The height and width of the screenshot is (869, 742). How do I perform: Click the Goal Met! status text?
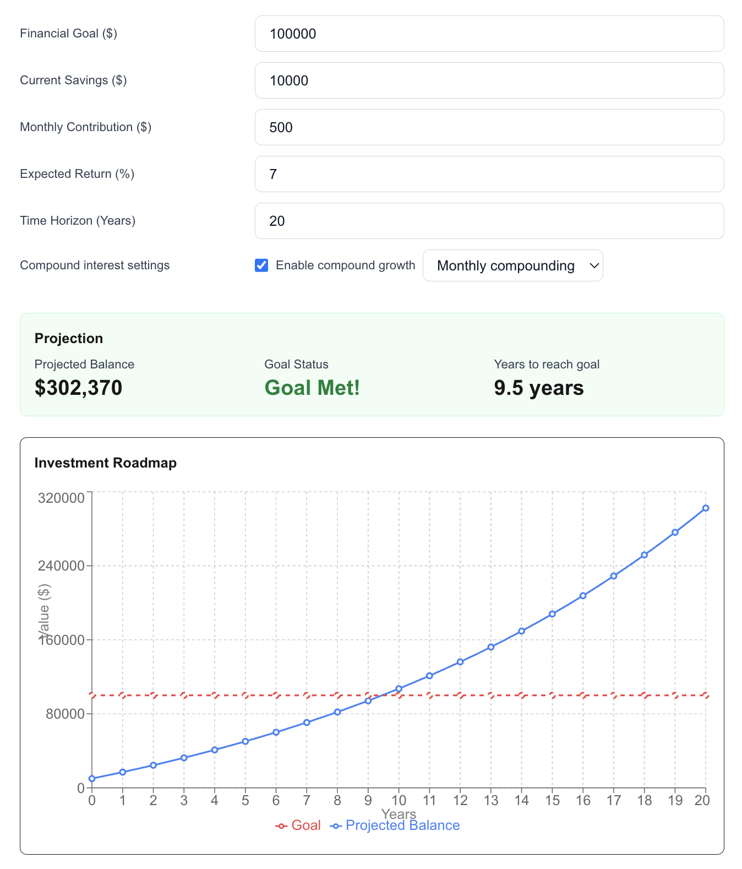312,388
